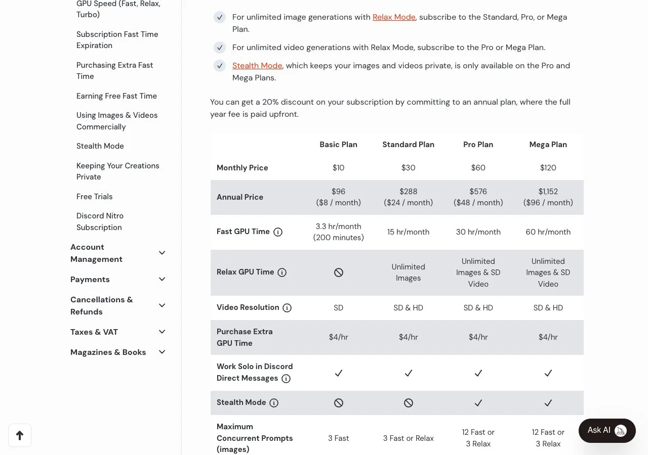
Task: Click the Purchase Extra GPU Time row label
Action: (245, 337)
